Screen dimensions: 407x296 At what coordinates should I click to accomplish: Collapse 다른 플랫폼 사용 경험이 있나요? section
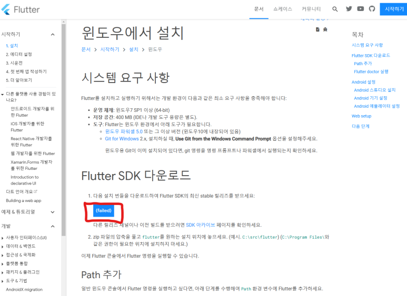coord(2,94)
